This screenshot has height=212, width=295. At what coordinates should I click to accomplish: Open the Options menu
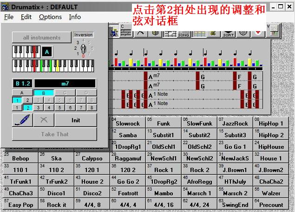click(50, 17)
